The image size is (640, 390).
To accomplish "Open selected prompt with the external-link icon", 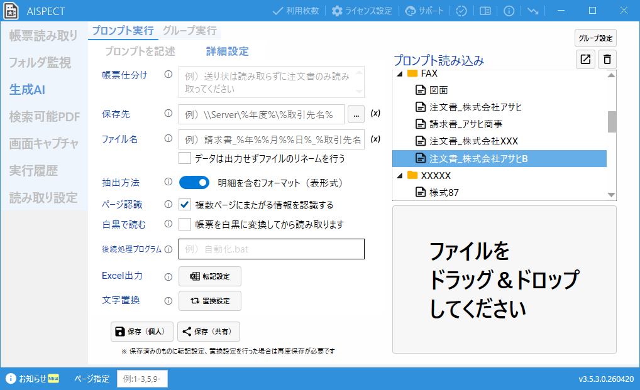I will tap(585, 59).
